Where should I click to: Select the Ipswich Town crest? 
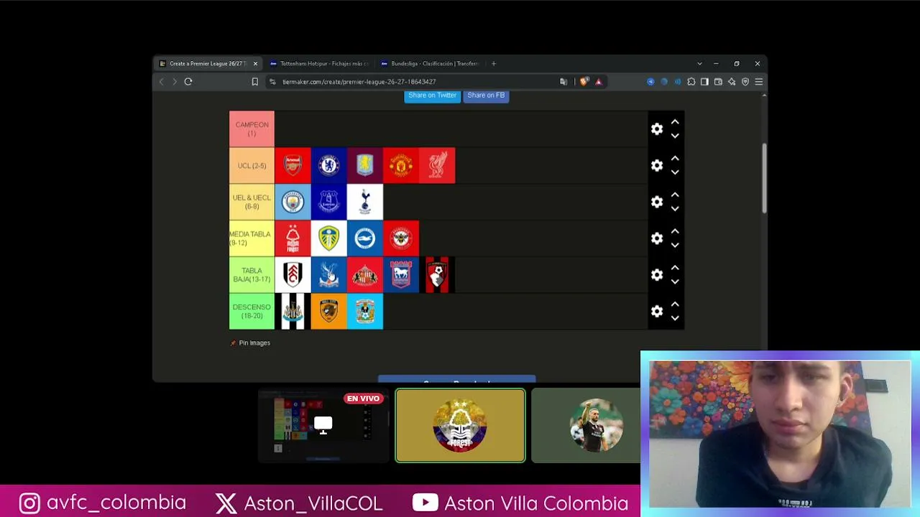[x=400, y=275]
